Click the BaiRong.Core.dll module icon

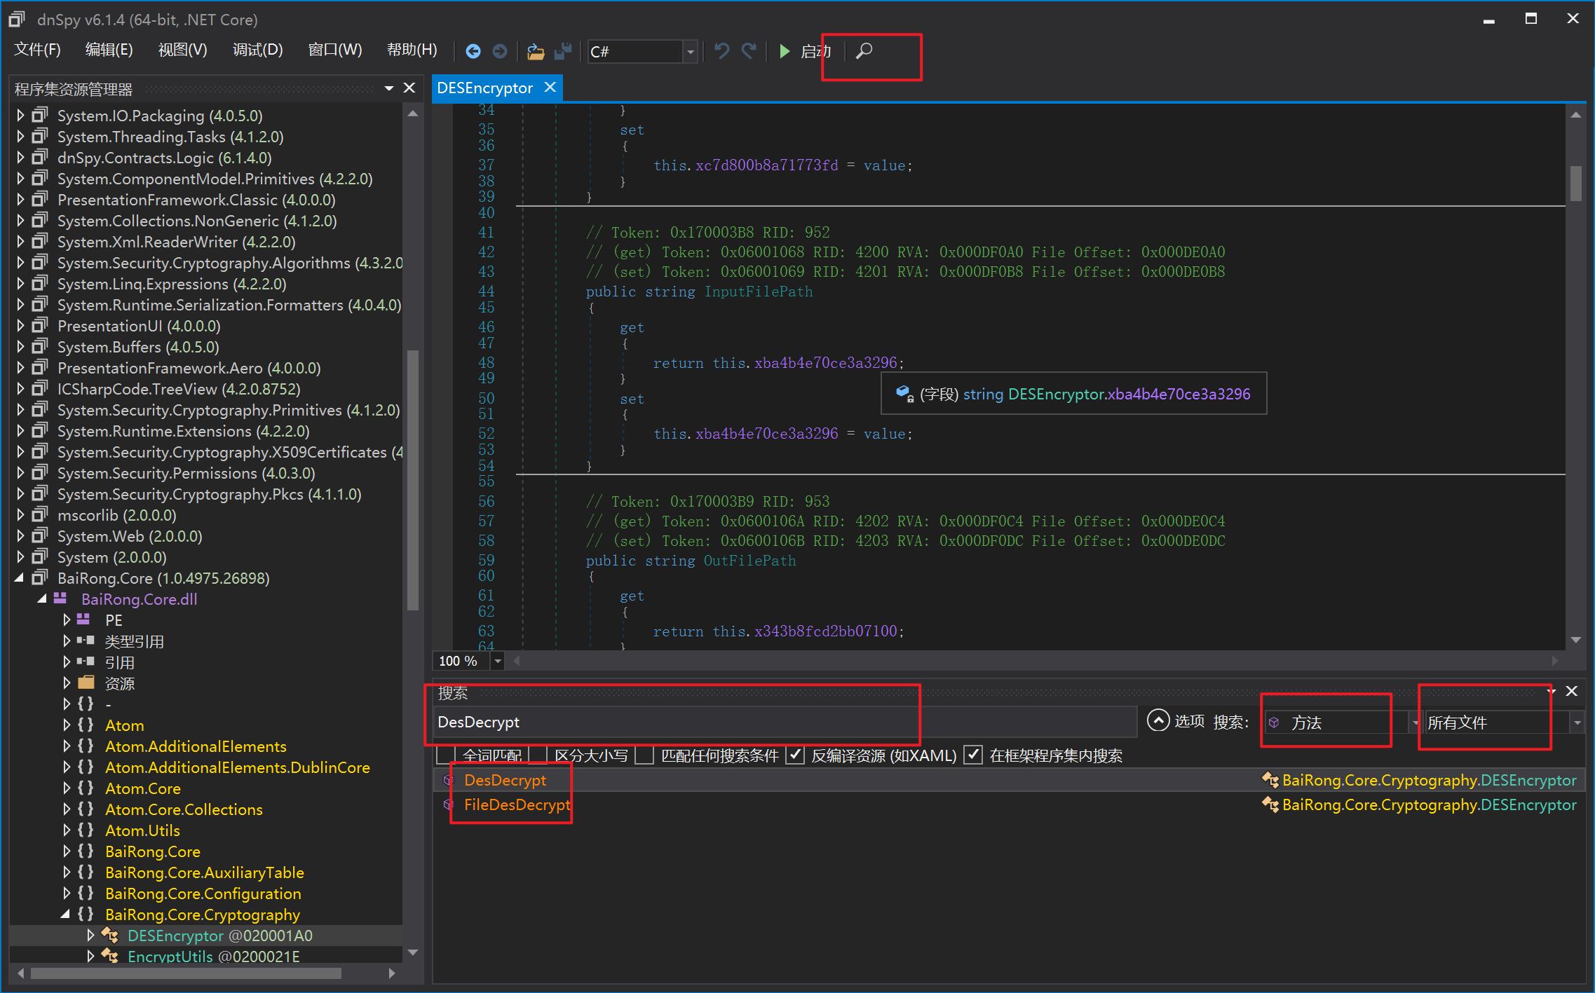60,598
